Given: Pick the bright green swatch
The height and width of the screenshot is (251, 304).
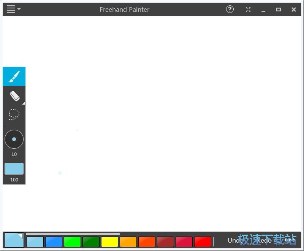Looking at the screenshot, I should [x=72, y=242].
